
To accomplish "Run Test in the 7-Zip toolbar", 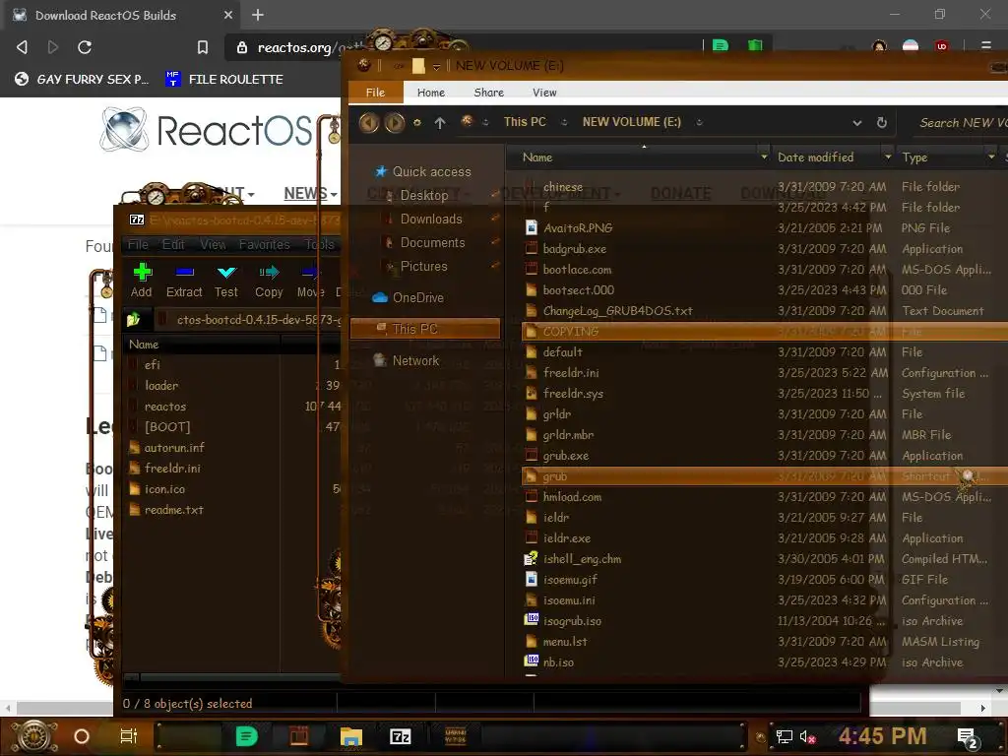I will [226, 281].
